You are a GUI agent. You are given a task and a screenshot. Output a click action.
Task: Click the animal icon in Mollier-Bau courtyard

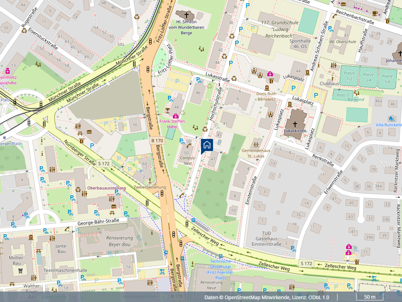(x=21, y=271)
